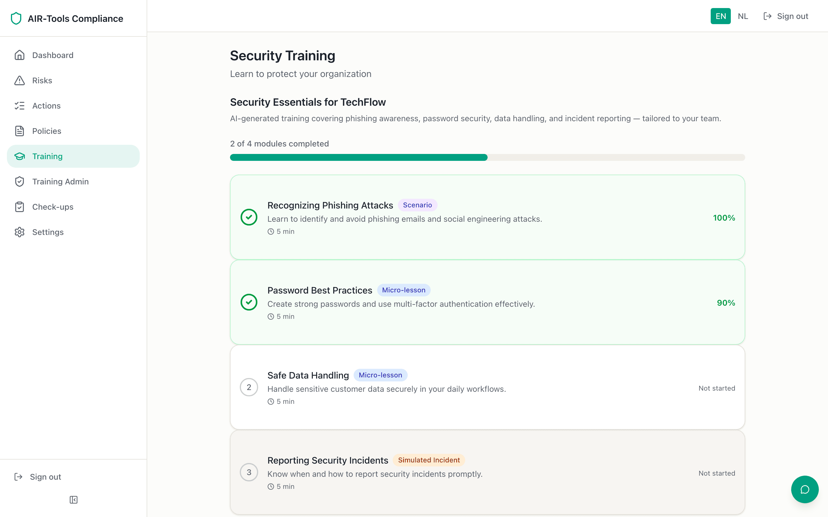Open Training Admin via its shield icon
Screen dimensions: 828x517
(x=20, y=182)
